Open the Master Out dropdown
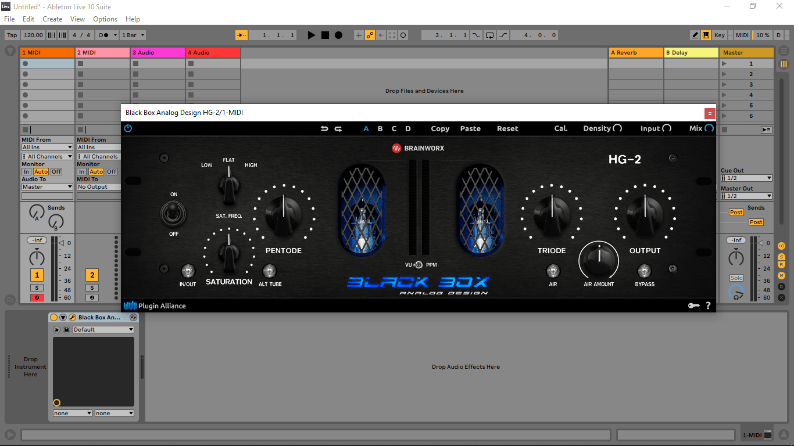This screenshot has height=446, width=794. pyautogui.click(x=746, y=196)
